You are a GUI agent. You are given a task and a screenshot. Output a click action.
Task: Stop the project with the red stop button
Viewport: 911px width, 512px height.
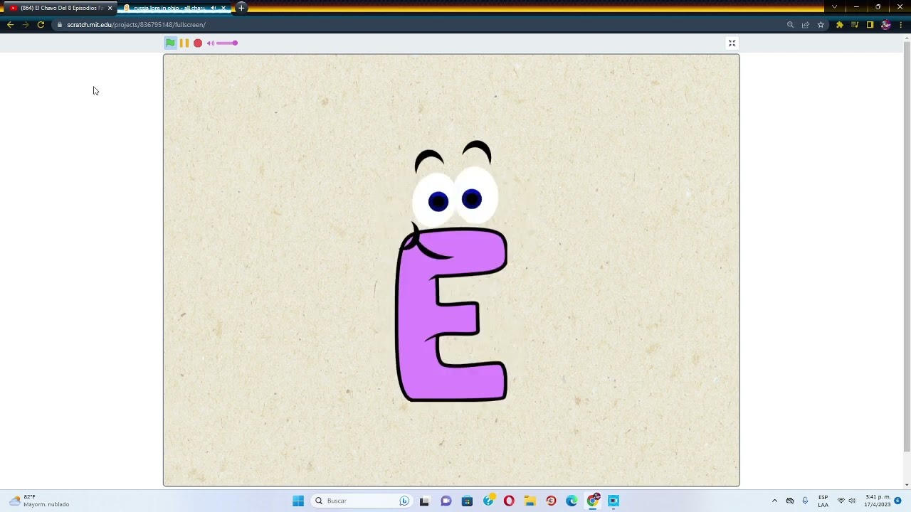pyautogui.click(x=198, y=43)
